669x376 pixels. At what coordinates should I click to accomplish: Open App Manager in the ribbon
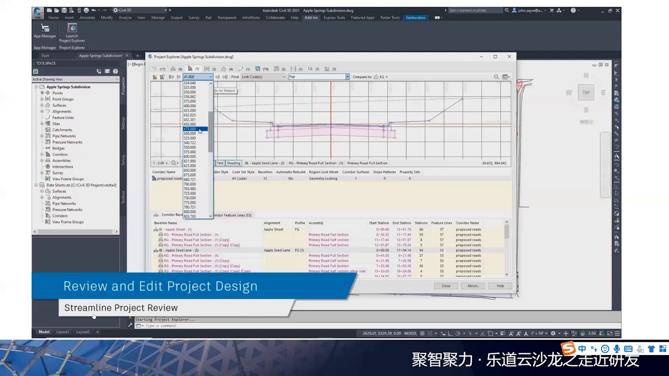[45, 31]
